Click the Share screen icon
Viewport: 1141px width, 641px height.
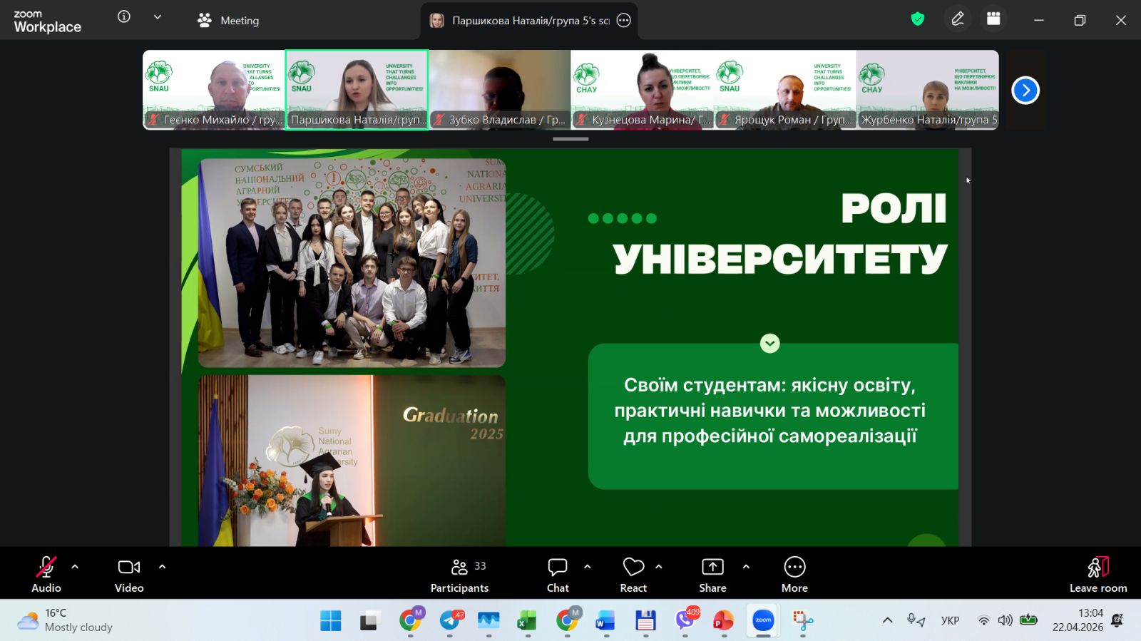[x=712, y=575]
